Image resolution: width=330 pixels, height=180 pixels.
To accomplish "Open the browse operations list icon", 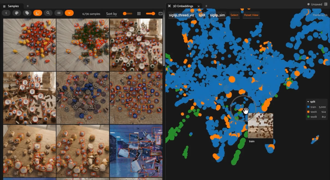I will tap(59, 13).
